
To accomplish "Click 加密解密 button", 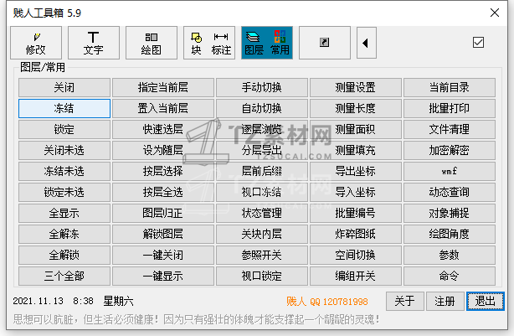I will coord(450,151).
